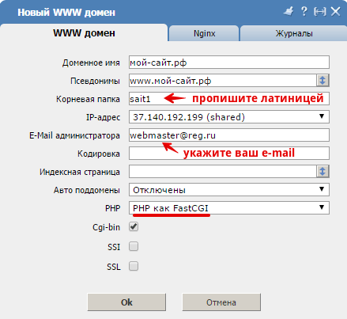
Task: Click the list icon beside Псевдонимы
Action: tap(322, 81)
